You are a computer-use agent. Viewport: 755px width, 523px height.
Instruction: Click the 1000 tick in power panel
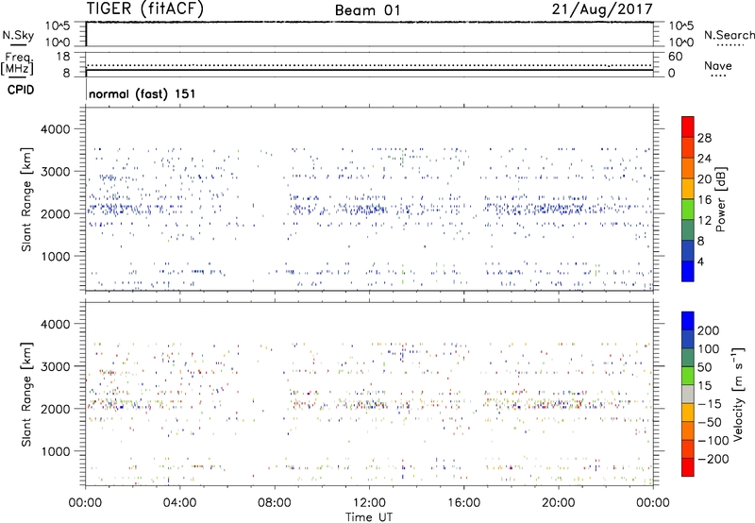56,256
